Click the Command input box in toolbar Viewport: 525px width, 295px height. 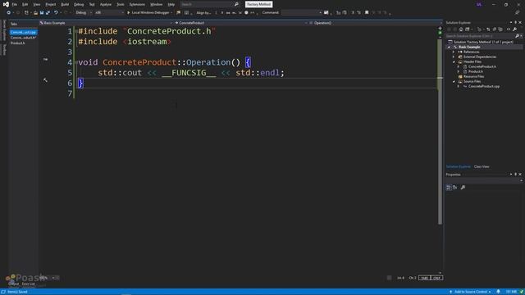tap(301, 13)
